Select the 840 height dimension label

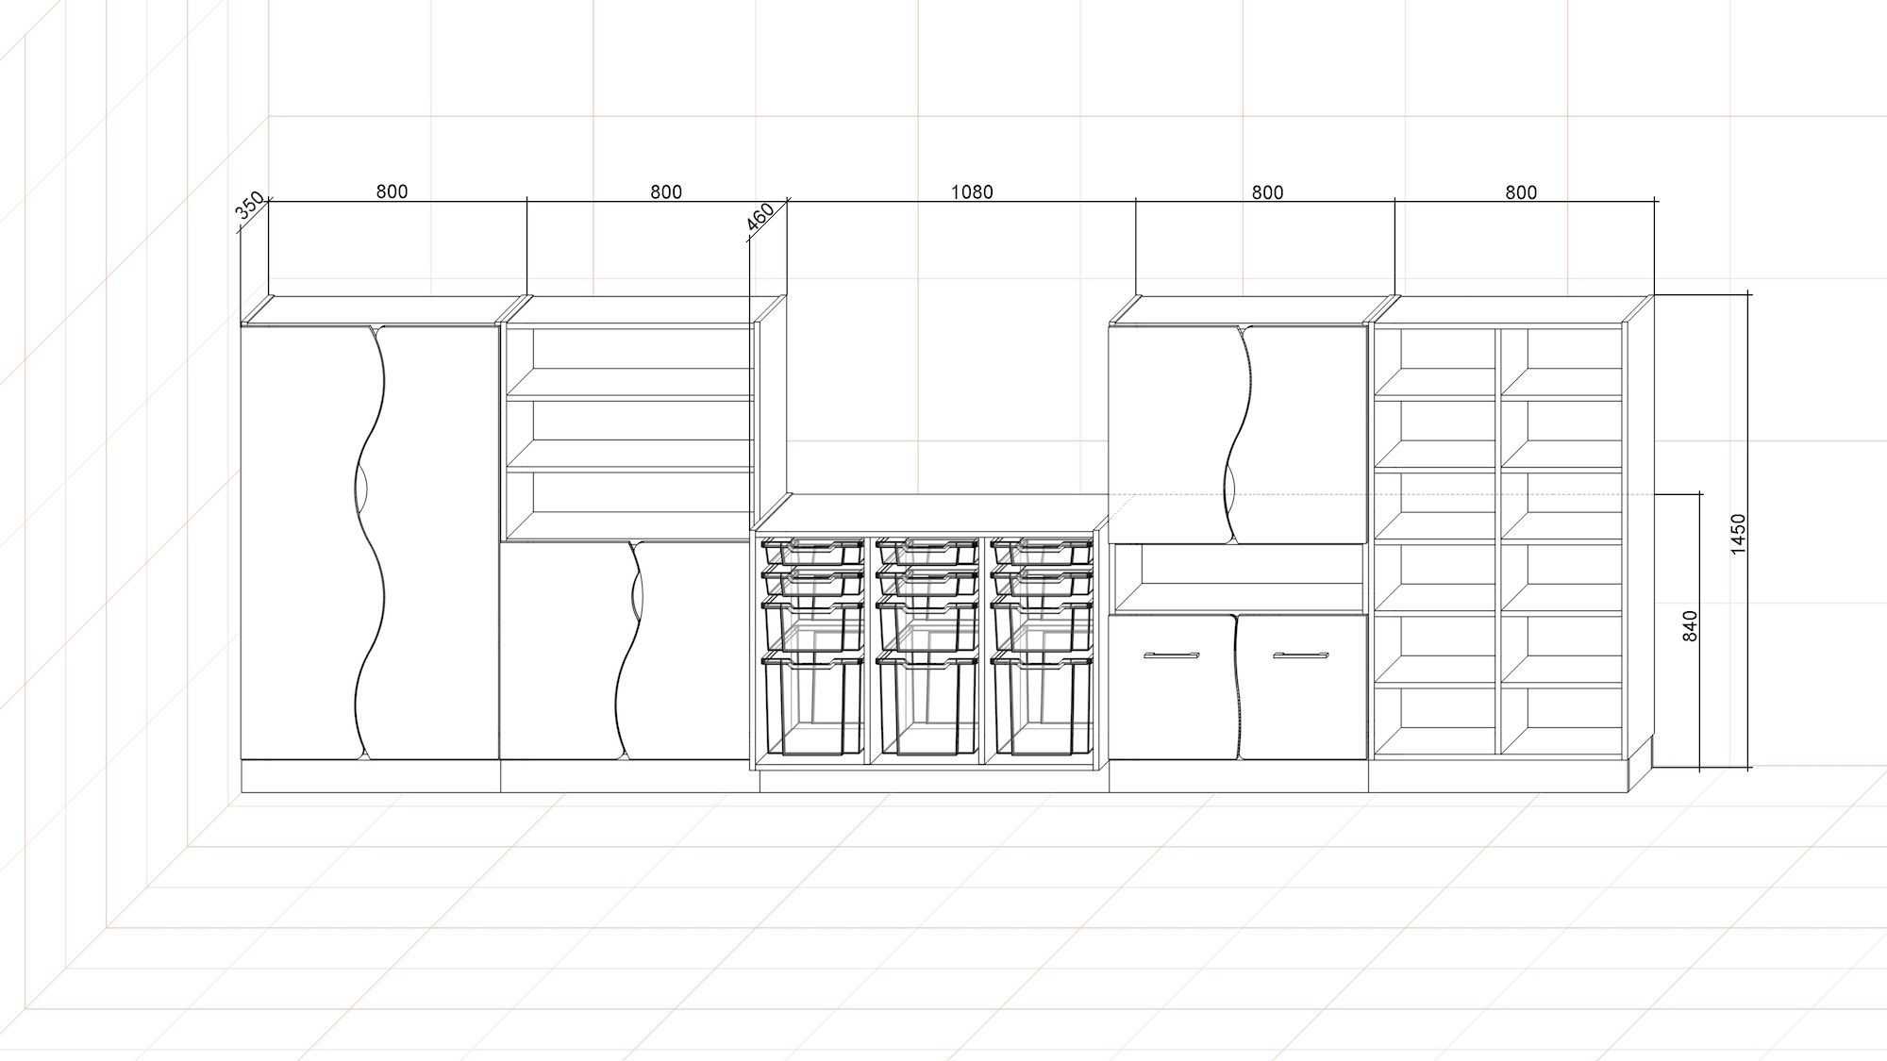(x=1690, y=627)
